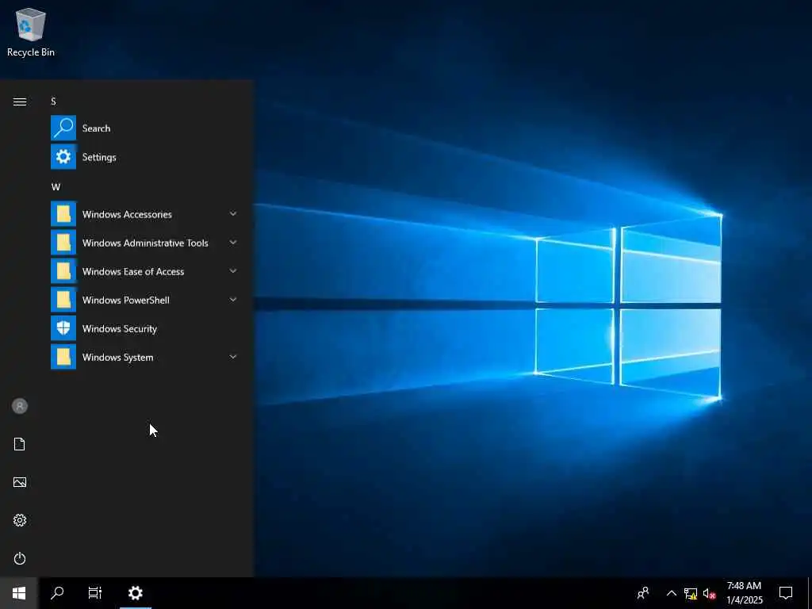Image resolution: width=812 pixels, height=609 pixels.
Task: Click the W letter group header
Action: 56,187
